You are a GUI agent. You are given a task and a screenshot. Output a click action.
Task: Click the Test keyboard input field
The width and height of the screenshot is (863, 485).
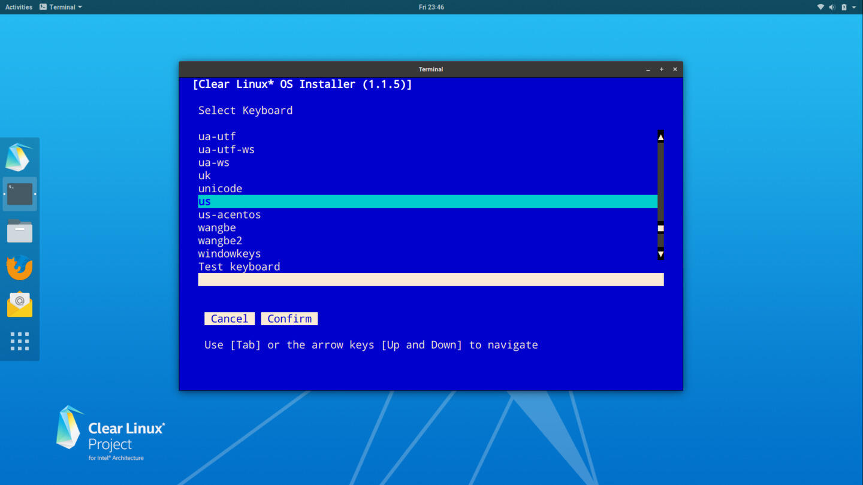click(x=431, y=280)
